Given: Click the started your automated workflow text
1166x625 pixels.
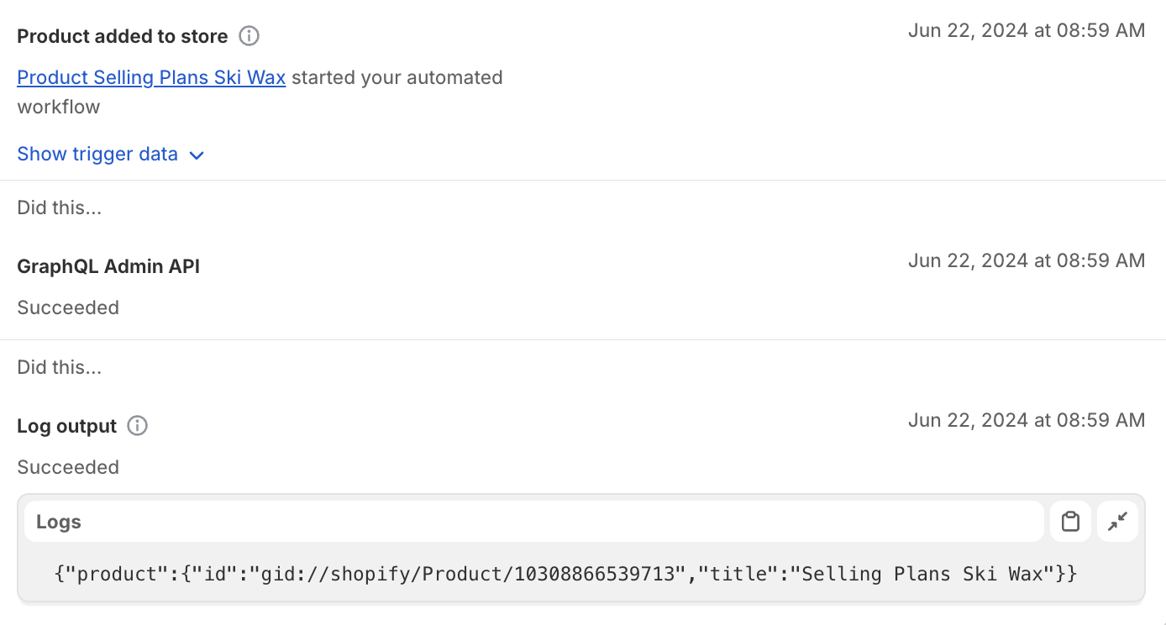Looking at the screenshot, I should (397, 78).
